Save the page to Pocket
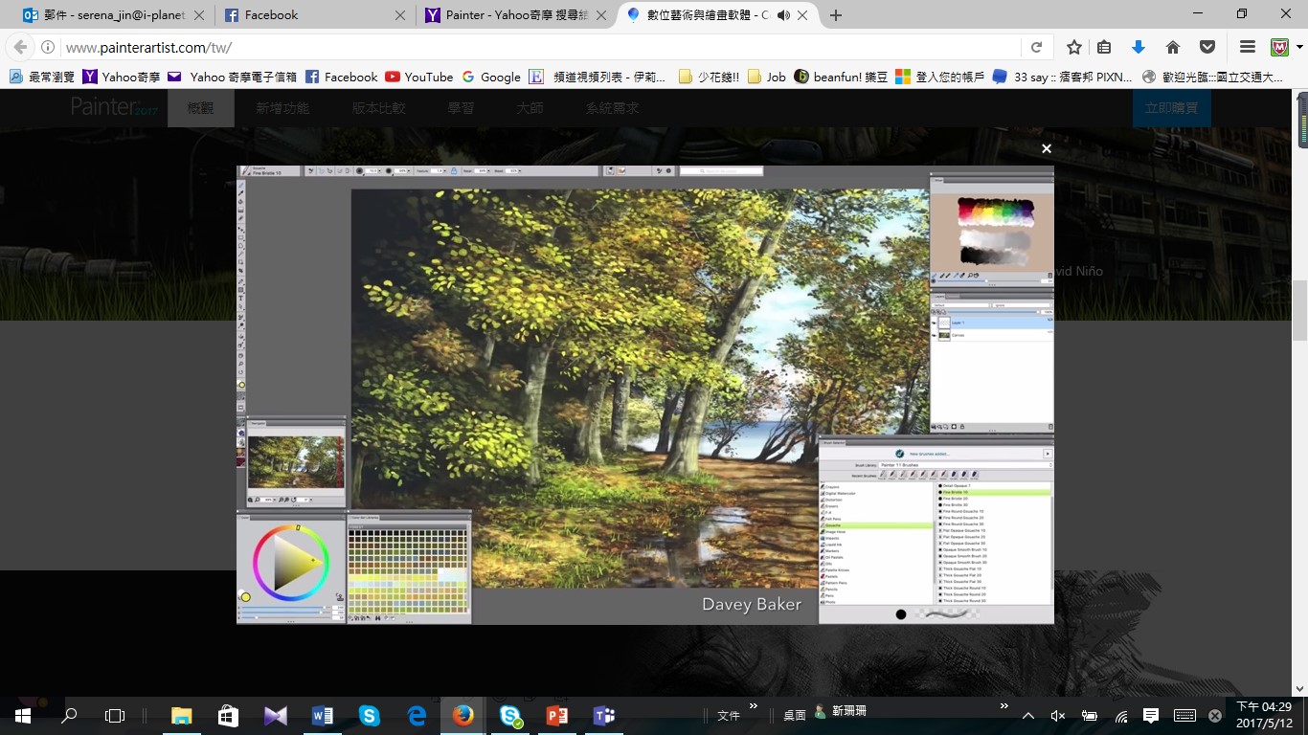Image resolution: width=1308 pixels, height=735 pixels. tap(1207, 47)
